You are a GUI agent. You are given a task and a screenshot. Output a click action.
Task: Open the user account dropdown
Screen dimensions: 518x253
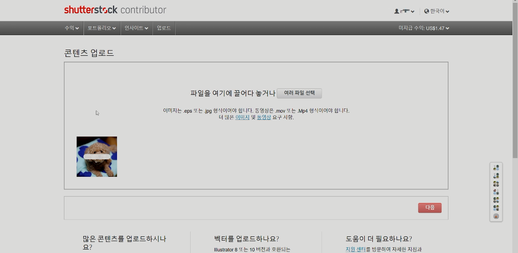(404, 11)
